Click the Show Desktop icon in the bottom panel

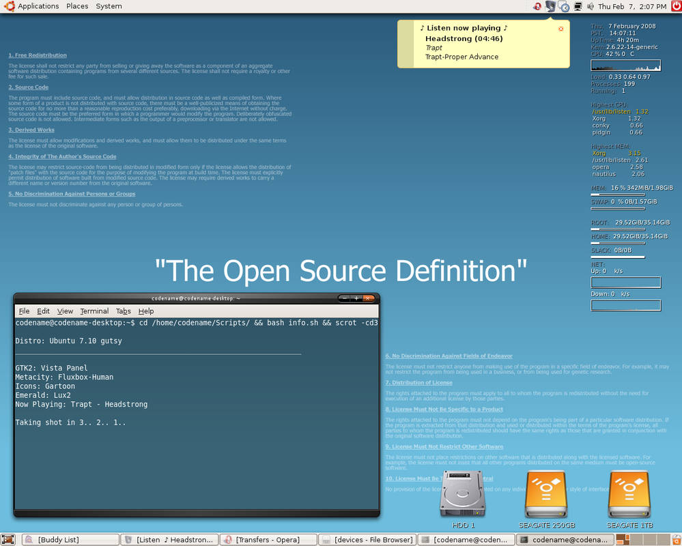coord(8,539)
